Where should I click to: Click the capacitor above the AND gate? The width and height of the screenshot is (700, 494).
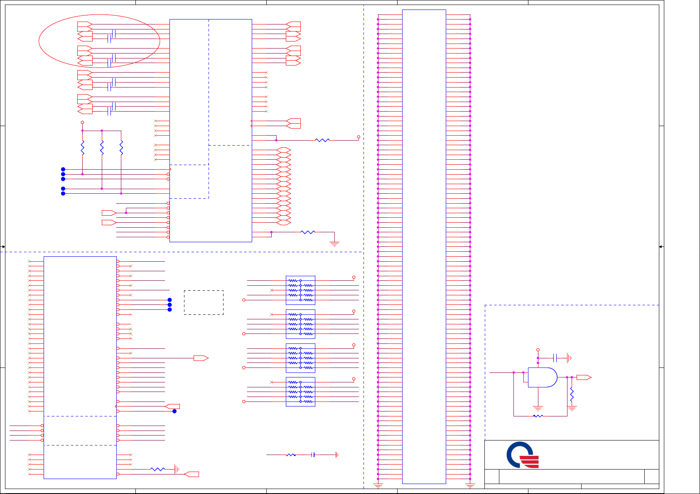[555, 358]
